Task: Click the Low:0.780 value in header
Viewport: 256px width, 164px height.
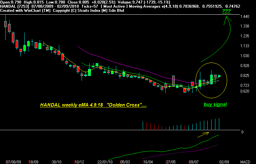Action: point(55,2)
